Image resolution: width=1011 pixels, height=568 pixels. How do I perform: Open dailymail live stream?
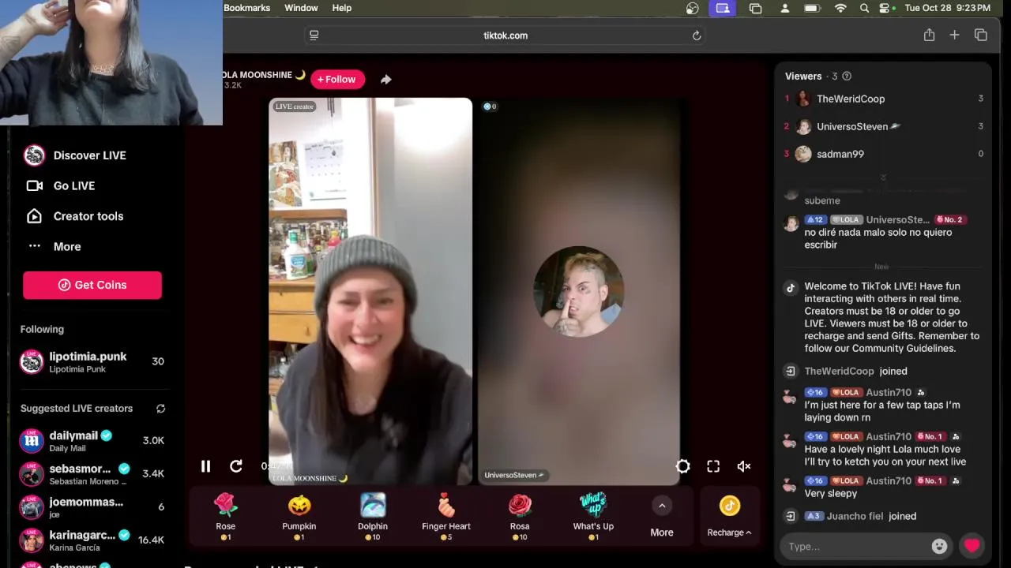[x=92, y=440]
